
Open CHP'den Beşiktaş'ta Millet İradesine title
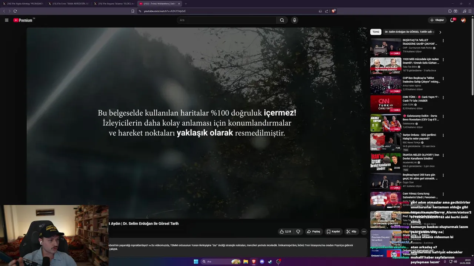pyautogui.click(x=421, y=80)
